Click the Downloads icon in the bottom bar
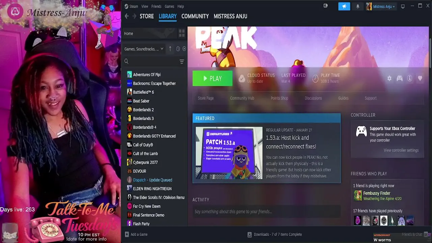Screen dimensions: 432x243 (x=249, y=234)
